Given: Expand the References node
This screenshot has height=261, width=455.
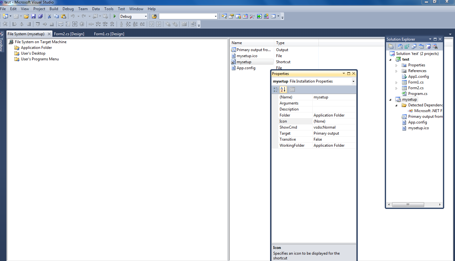Looking at the screenshot, I should pyautogui.click(x=396, y=71).
